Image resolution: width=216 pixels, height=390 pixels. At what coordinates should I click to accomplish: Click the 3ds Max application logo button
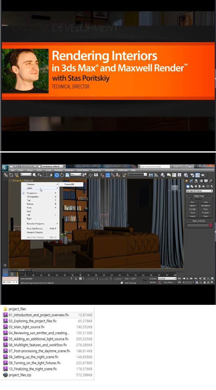[x=5, y=168]
